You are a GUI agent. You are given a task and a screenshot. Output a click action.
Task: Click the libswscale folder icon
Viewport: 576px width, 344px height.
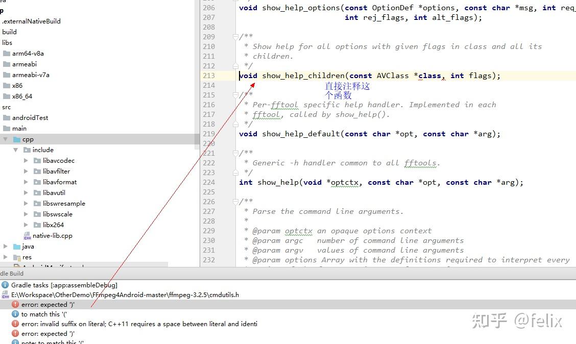point(37,214)
